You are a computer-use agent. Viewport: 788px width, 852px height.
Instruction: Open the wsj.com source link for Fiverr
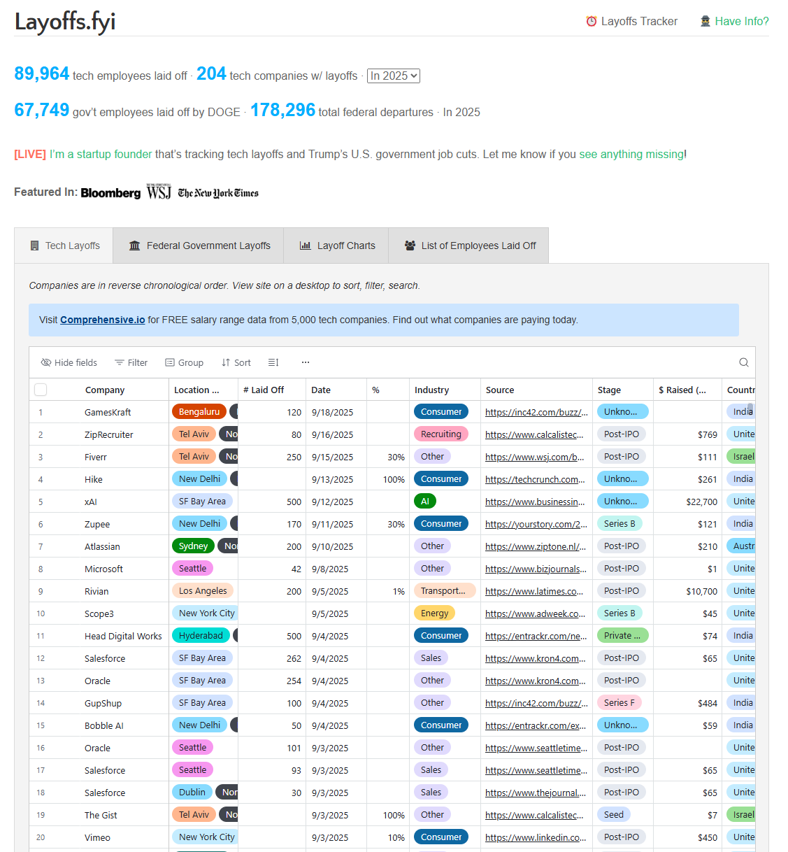[x=535, y=457]
